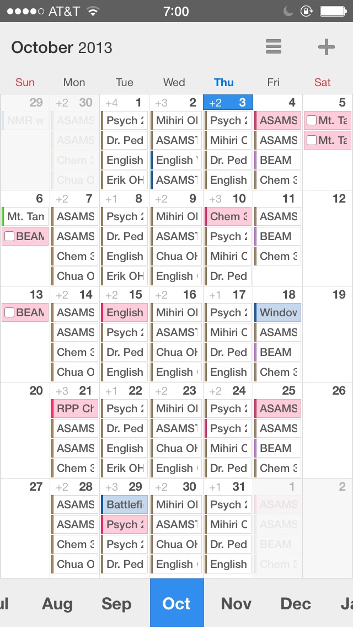This screenshot has height=627, width=353.
Task: Select today, Thursday October 3
Action: coord(228,103)
